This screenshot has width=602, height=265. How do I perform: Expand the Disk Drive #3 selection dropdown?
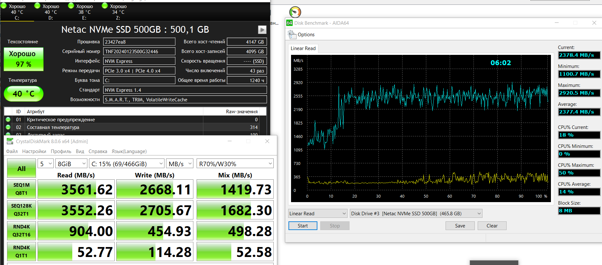pos(416,214)
